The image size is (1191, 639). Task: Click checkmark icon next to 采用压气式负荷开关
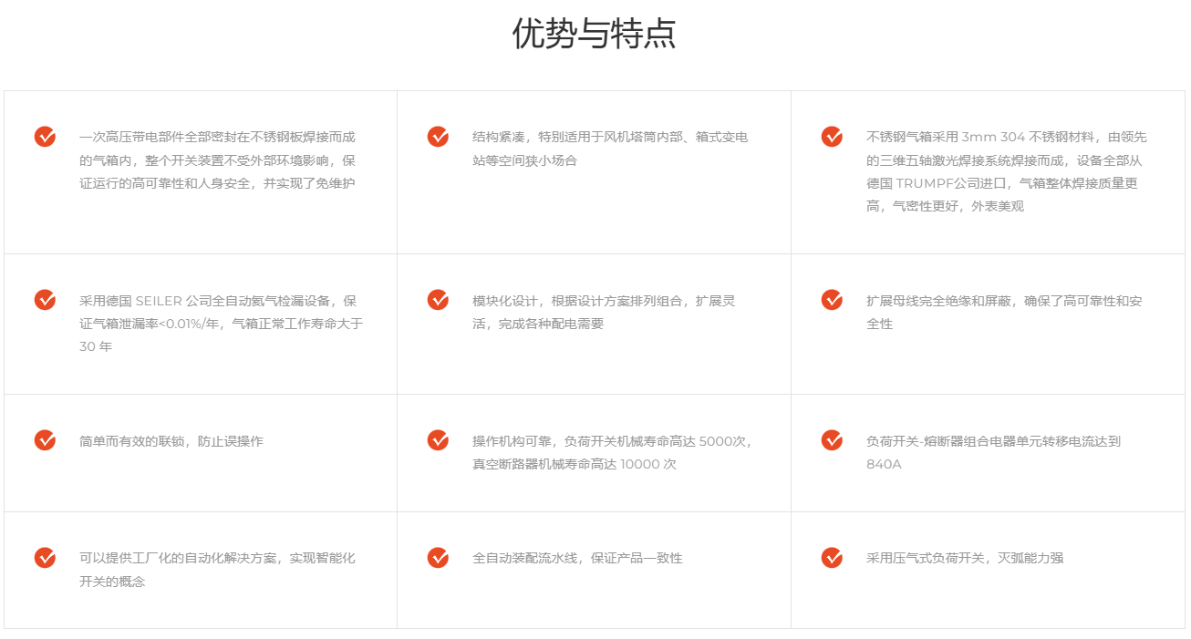[x=832, y=558]
